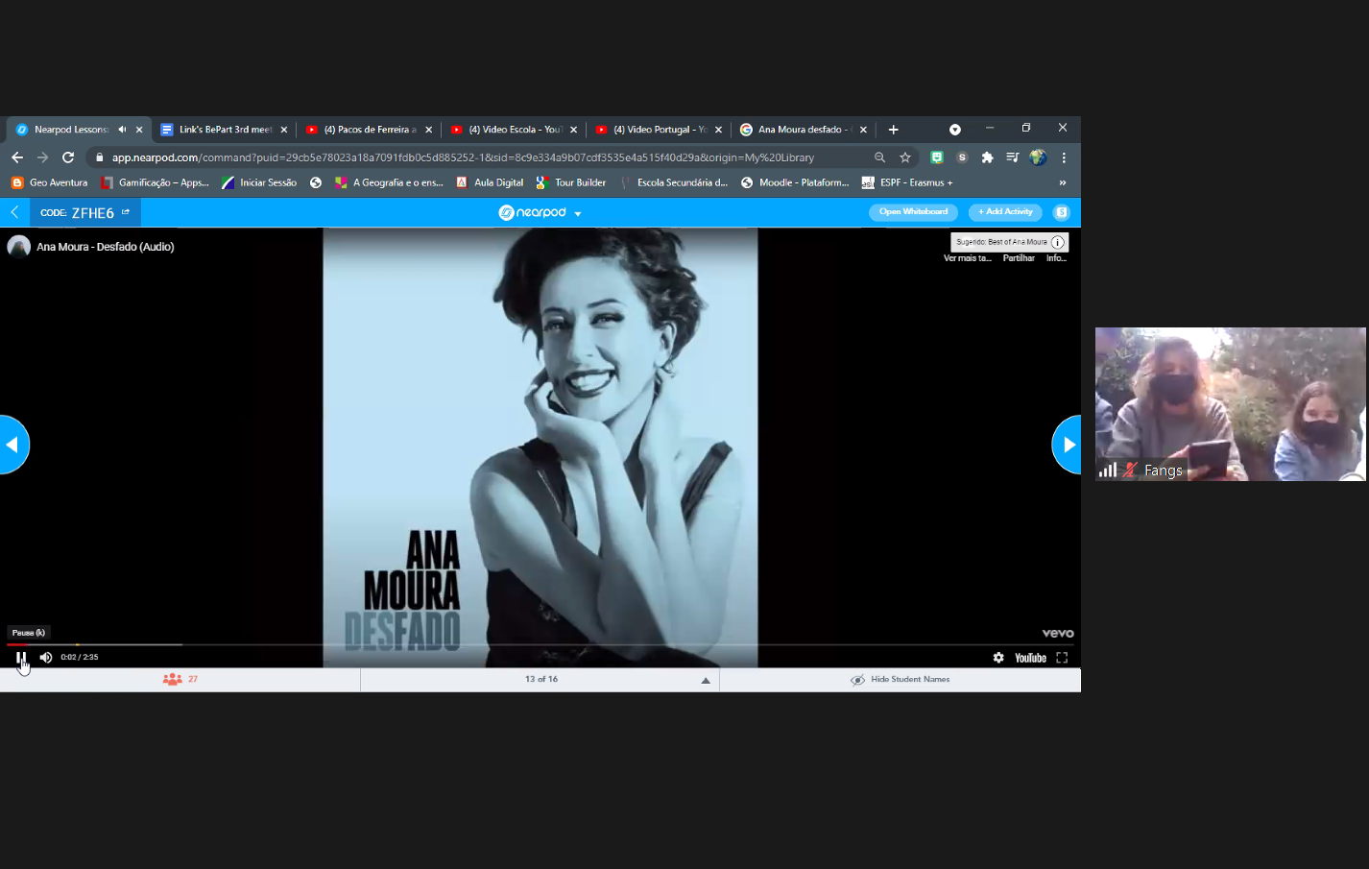Bookmark this page with the star
Image resolution: width=1369 pixels, height=869 pixels.
pyautogui.click(x=904, y=157)
